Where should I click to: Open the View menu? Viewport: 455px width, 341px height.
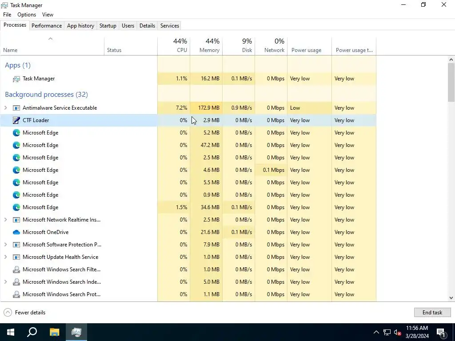coord(48,15)
